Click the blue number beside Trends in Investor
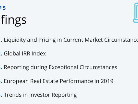138x104 pixels. [x=1, y=95]
